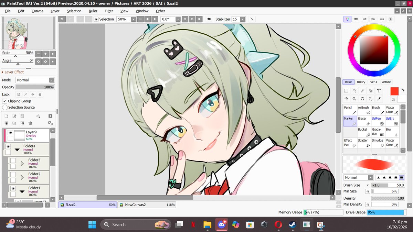
Task: Select the Brush tool
Action: coord(378,110)
